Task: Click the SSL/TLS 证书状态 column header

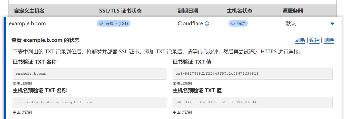Action: click(120, 11)
